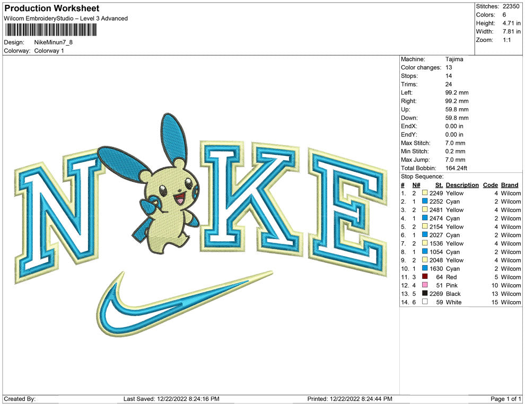Screen dimensions: 525x404
Task: Click the Black description in row 13
Action: click(x=453, y=294)
